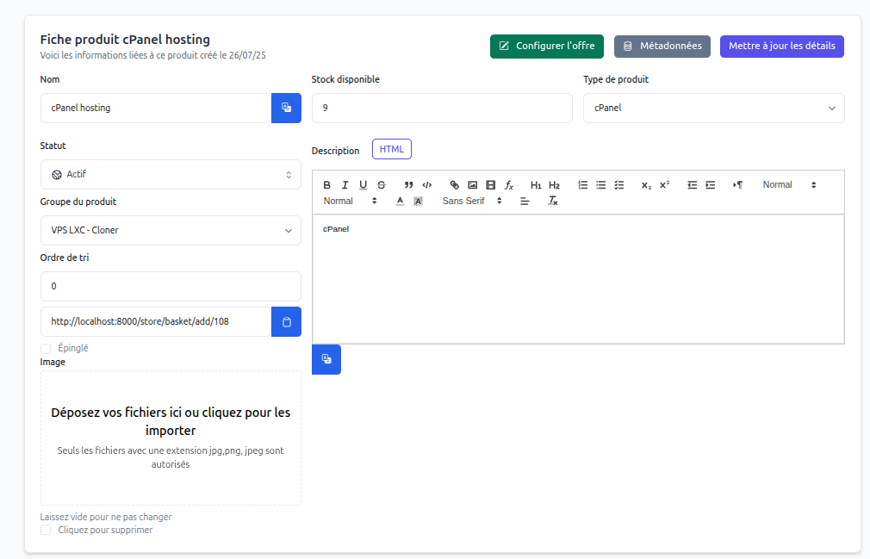Toggle the checklist format in editor
The width and height of the screenshot is (870, 559).
618,185
